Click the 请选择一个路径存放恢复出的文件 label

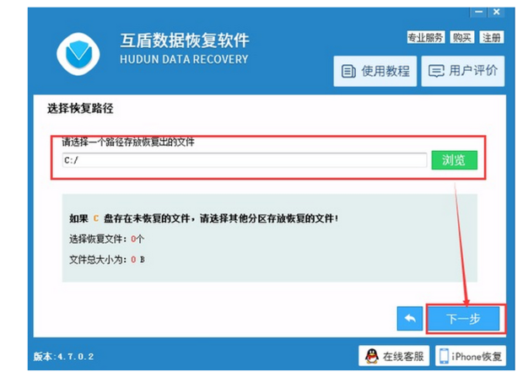pos(128,143)
